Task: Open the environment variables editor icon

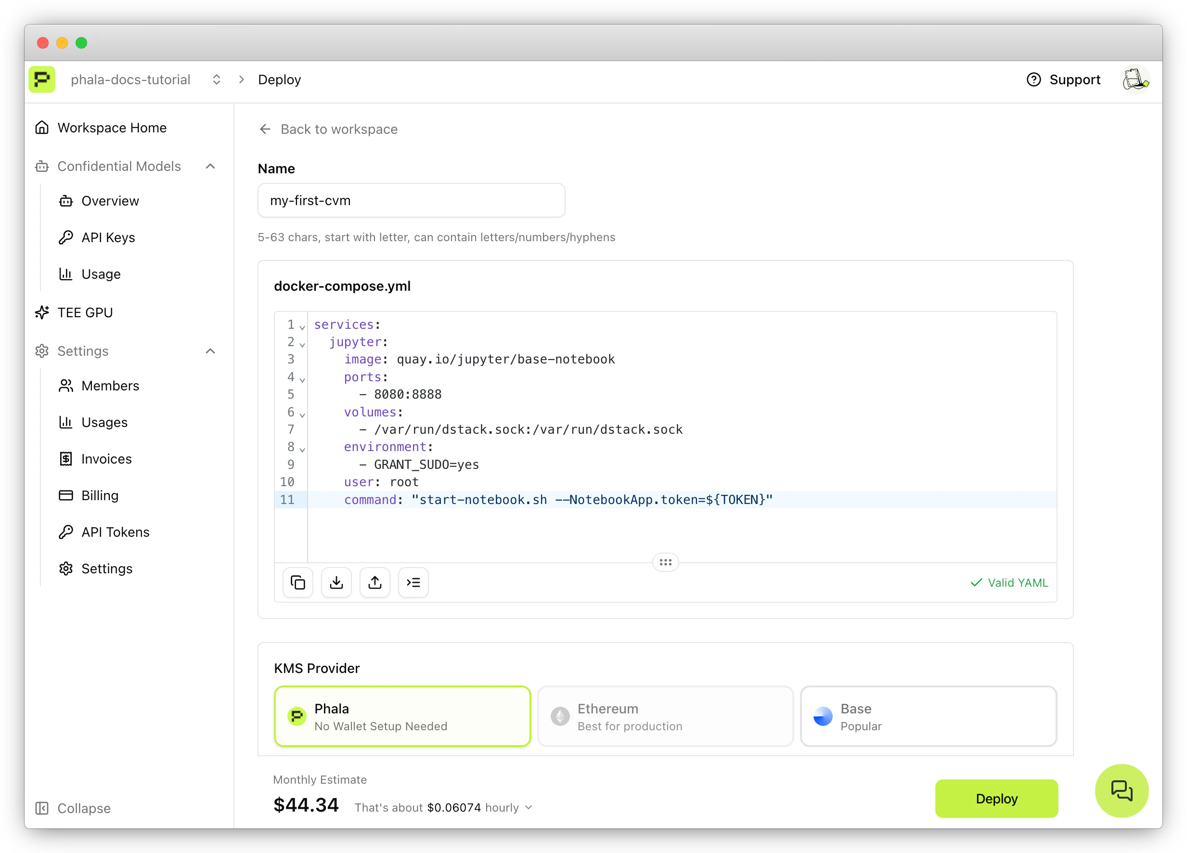Action: (413, 582)
